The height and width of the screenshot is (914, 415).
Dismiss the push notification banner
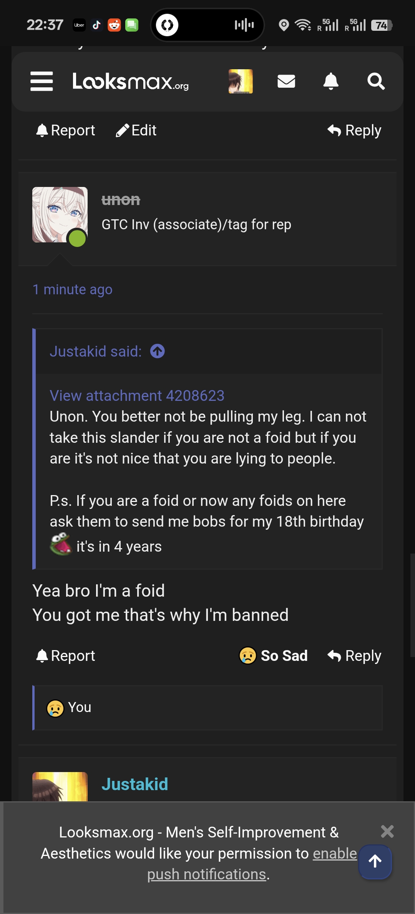(387, 831)
